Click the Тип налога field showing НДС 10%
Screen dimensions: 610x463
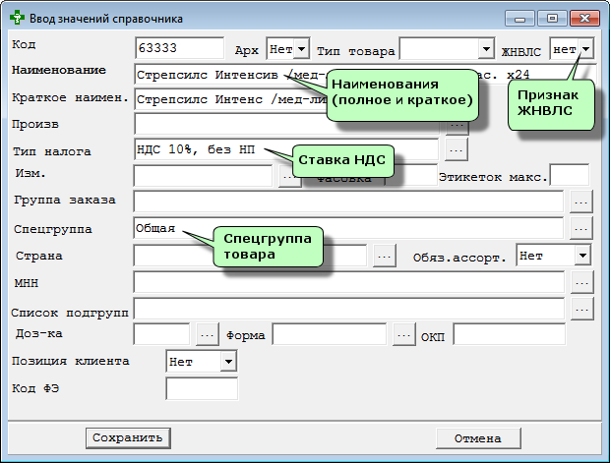(x=286, y=149)
